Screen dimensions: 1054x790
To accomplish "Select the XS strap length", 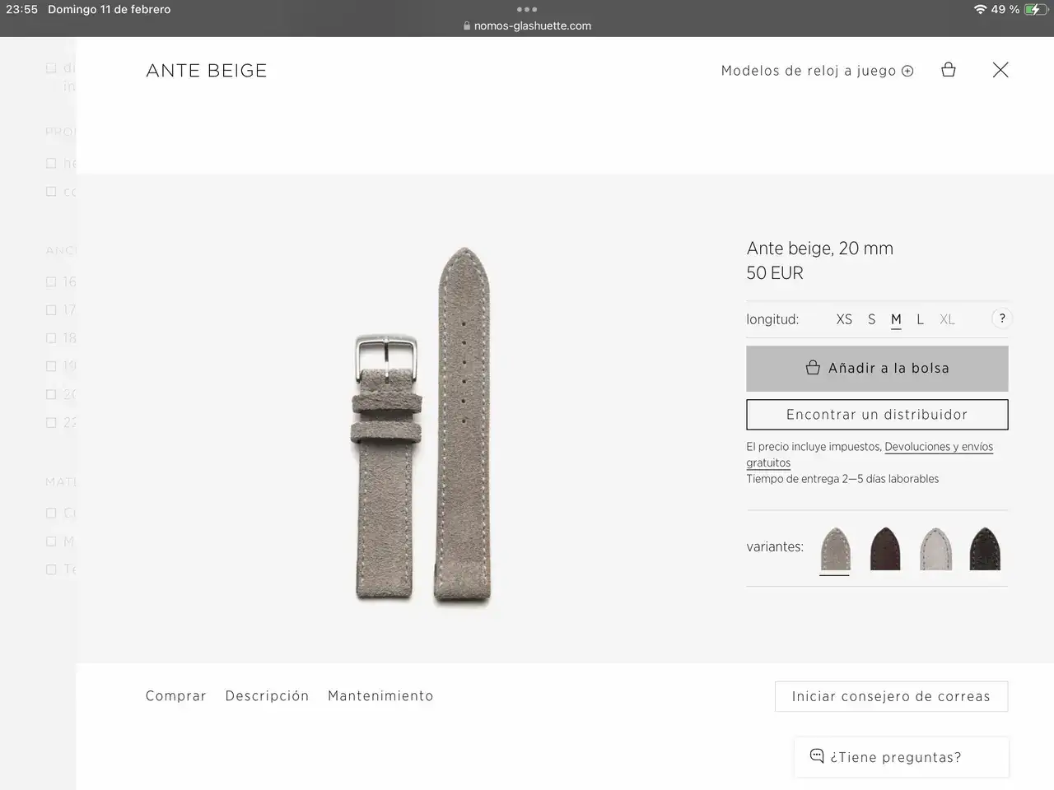I will [x=844, y=319].
